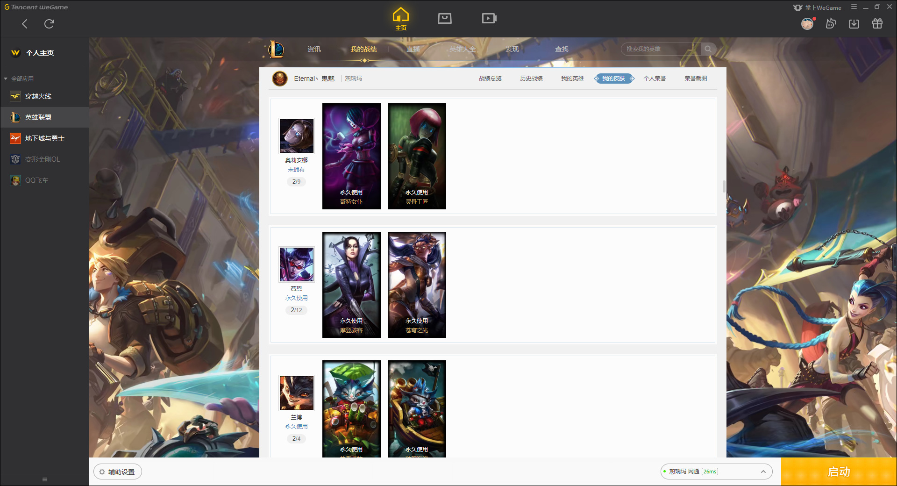897x486 pixels.
Task: Switch to 历史战绩 sub-tab
Action: click(x=531, y=79)
